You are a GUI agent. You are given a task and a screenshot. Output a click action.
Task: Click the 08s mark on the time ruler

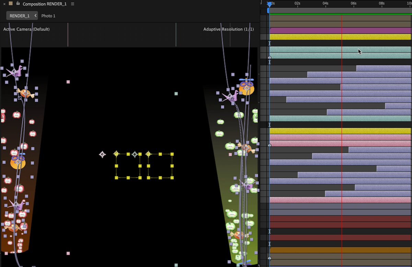(382, 3)
